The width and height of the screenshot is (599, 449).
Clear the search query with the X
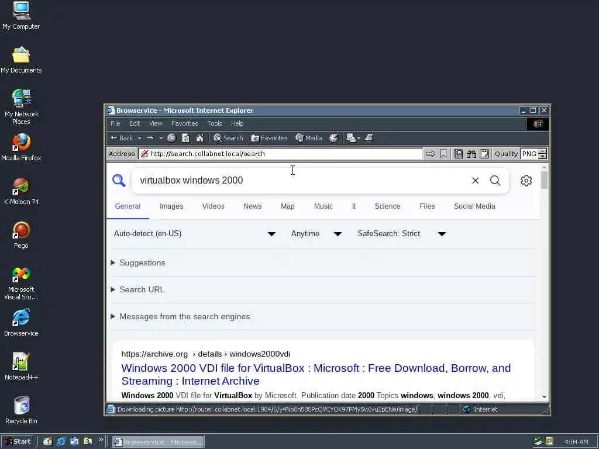point(475,181)
